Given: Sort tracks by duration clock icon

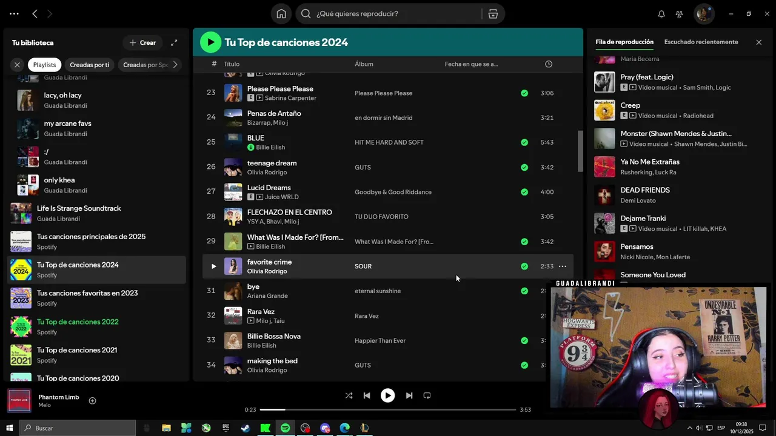Looking at the screenshot, I should pyautogui.click(x=549, y=64).
